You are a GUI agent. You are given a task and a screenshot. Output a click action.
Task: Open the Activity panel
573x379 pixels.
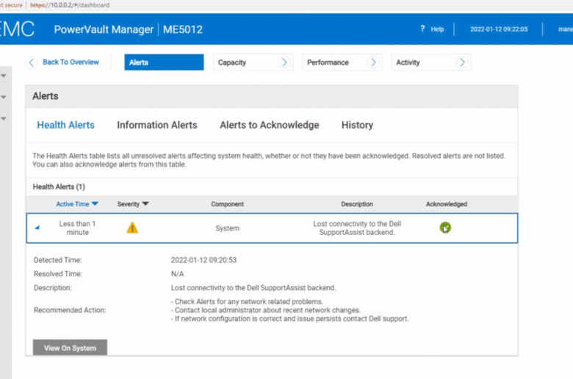tap(430, 62)
